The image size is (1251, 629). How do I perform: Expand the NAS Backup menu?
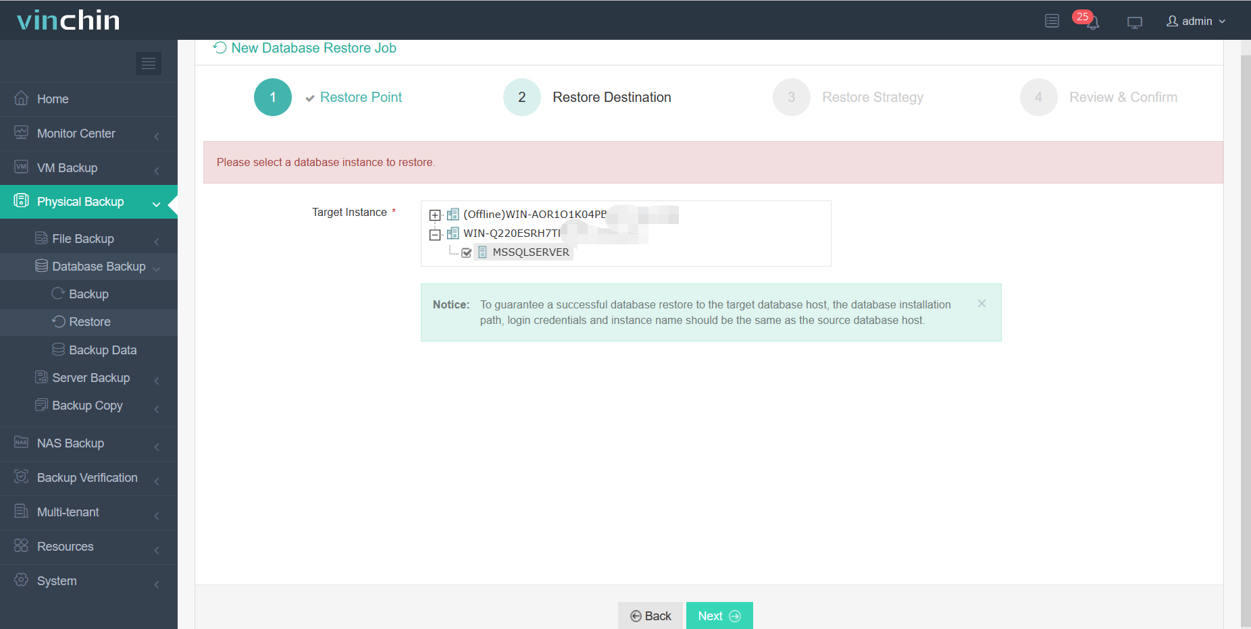tap(88, 443)
